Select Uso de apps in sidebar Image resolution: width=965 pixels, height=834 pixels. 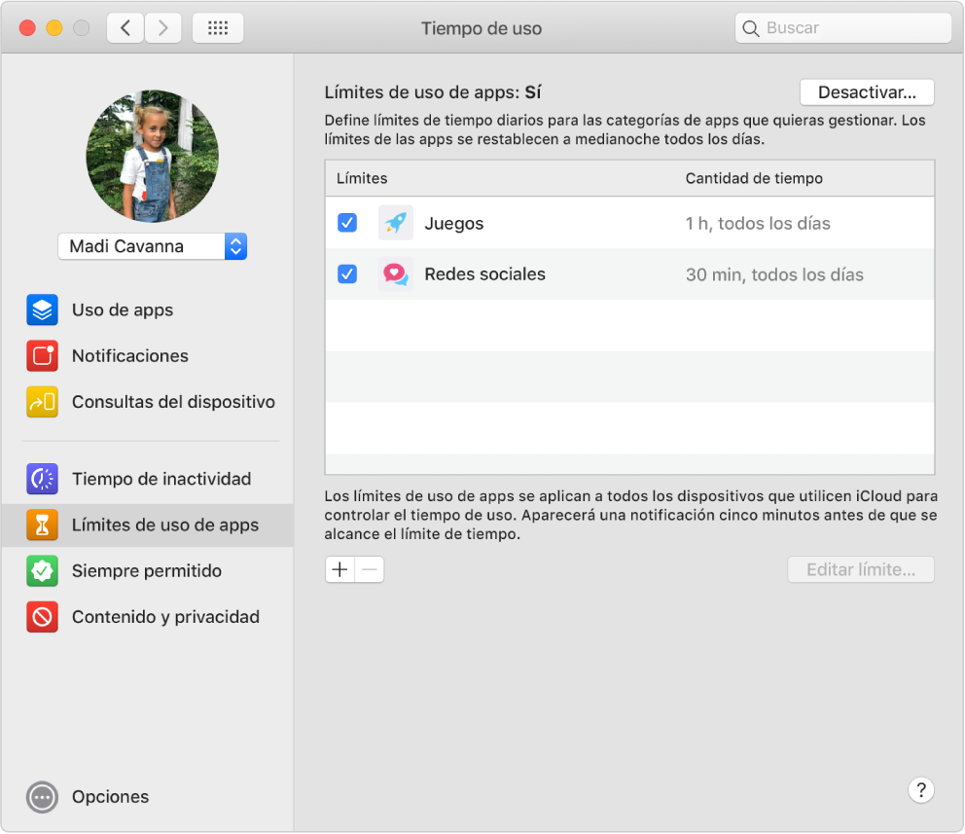(123, 309)
